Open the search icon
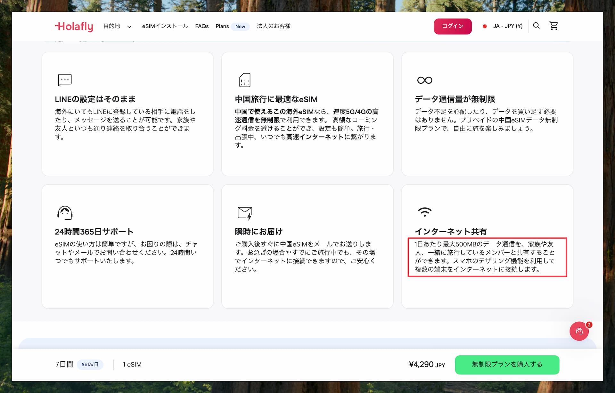The height and width of the screenshot is (393, 615). coord(536,26)
